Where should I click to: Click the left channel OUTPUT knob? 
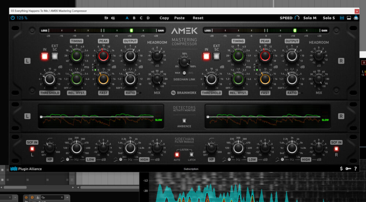[130, 56]
